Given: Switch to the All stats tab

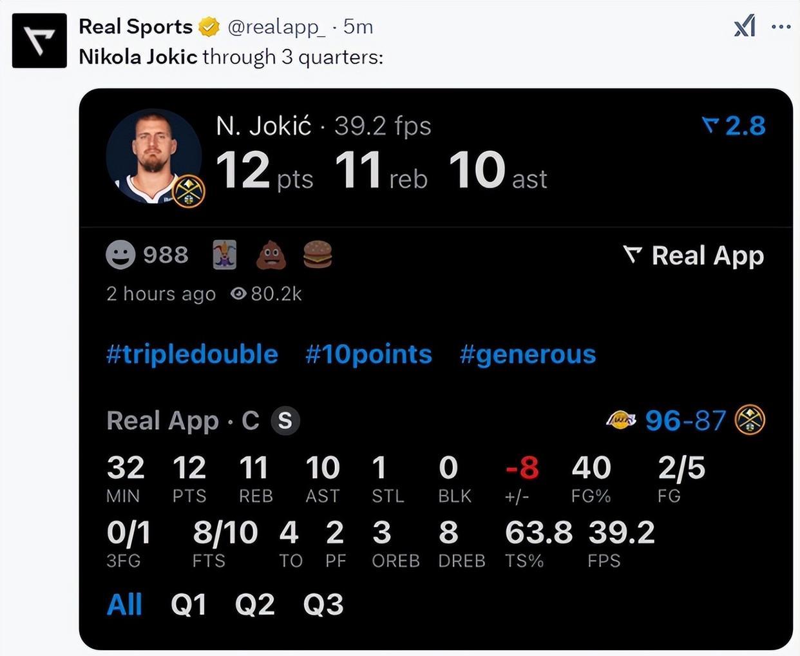Looking at the screenshot, I should click(x=124, y=604).
